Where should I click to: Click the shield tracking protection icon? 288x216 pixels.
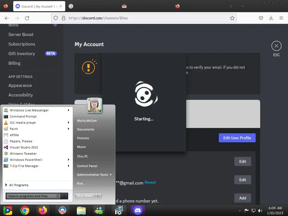point(56,18)
